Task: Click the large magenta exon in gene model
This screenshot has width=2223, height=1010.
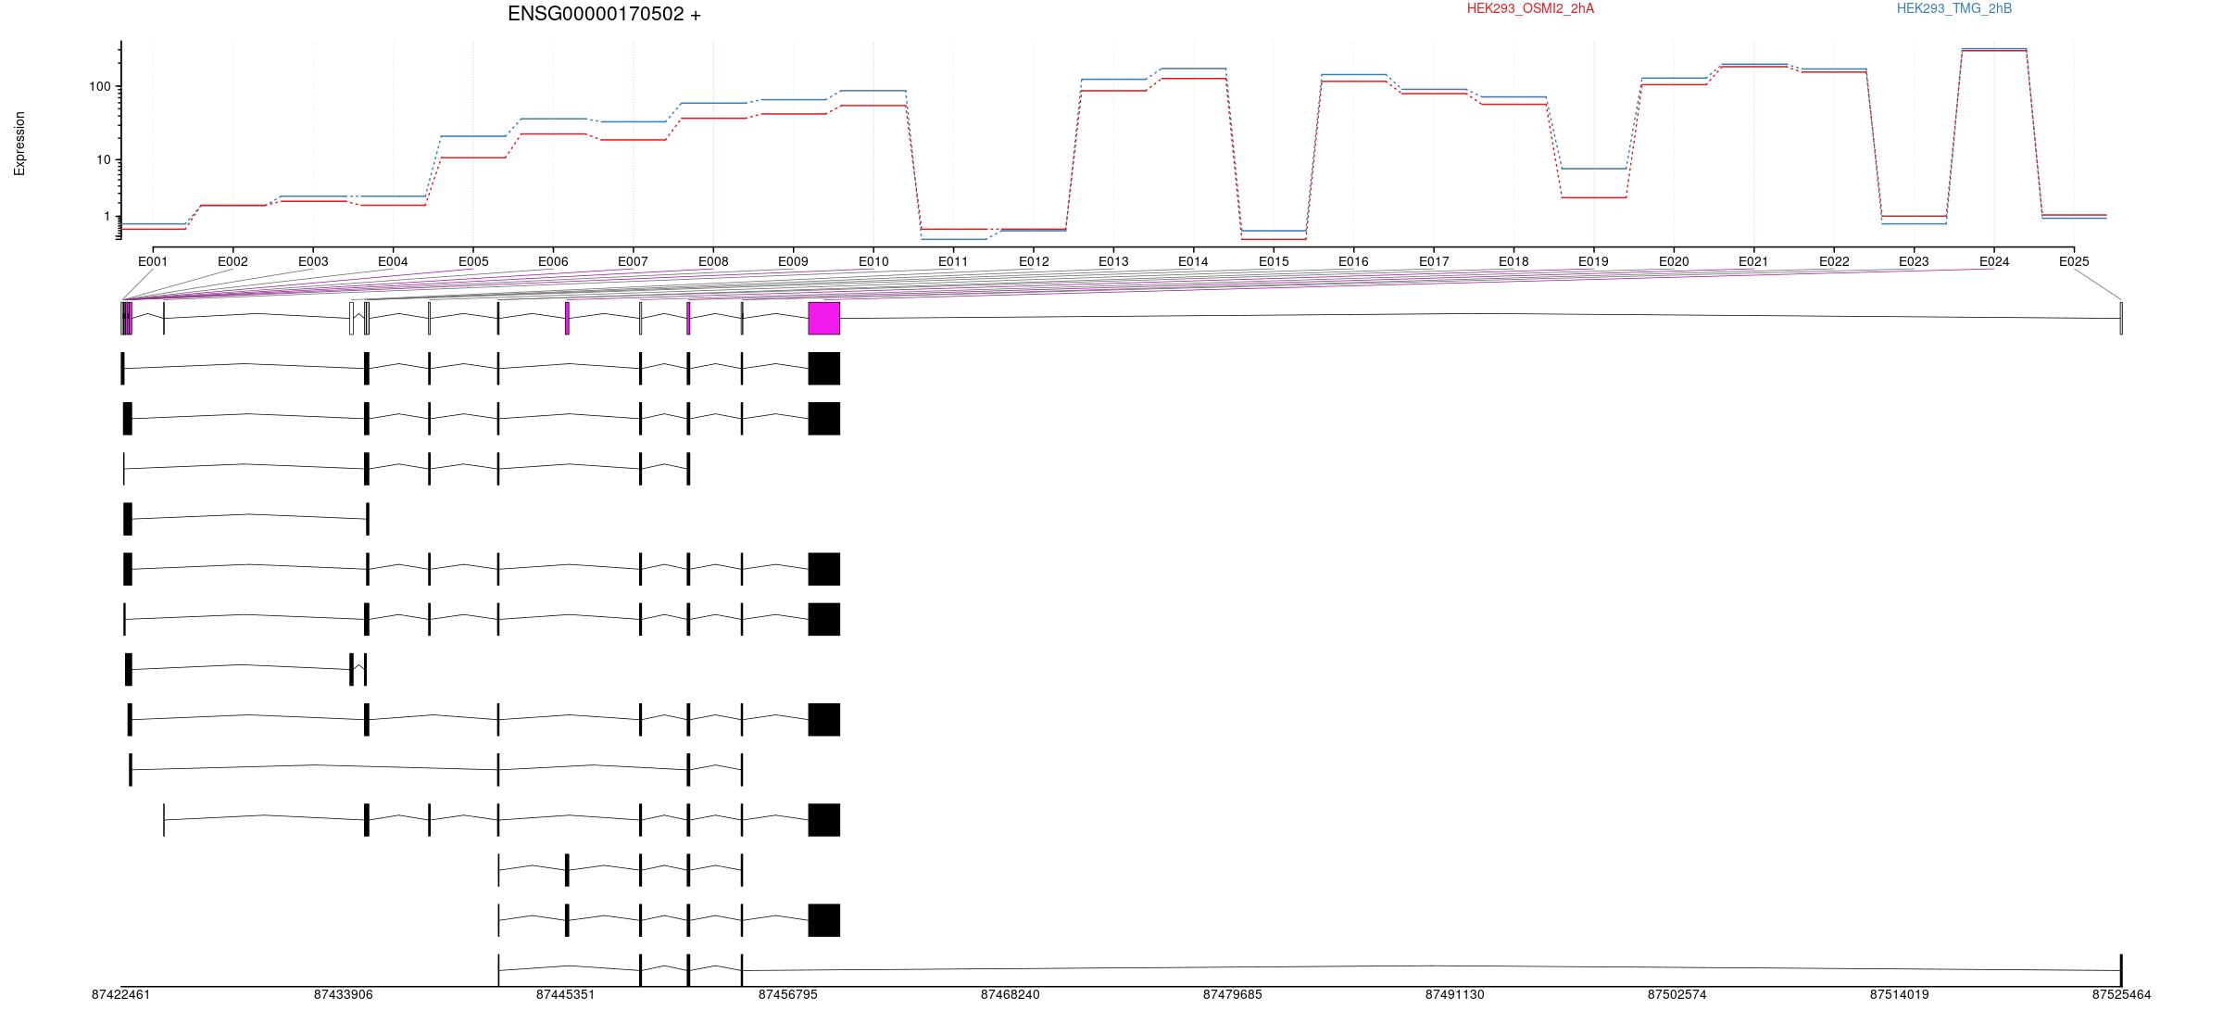Action: [x=824, y=318]
